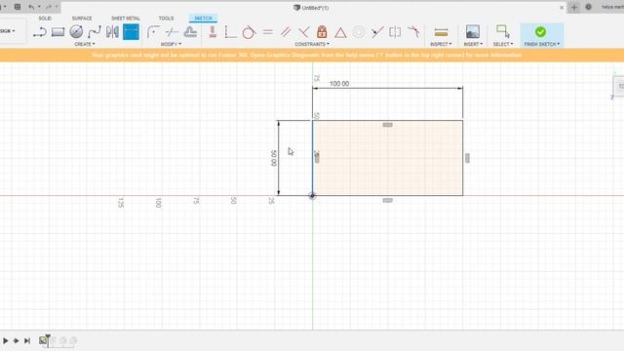This screenshot has height=351, width=624.
Task: Click the 100.00 width dimension value
Action: tap(339, 84)
